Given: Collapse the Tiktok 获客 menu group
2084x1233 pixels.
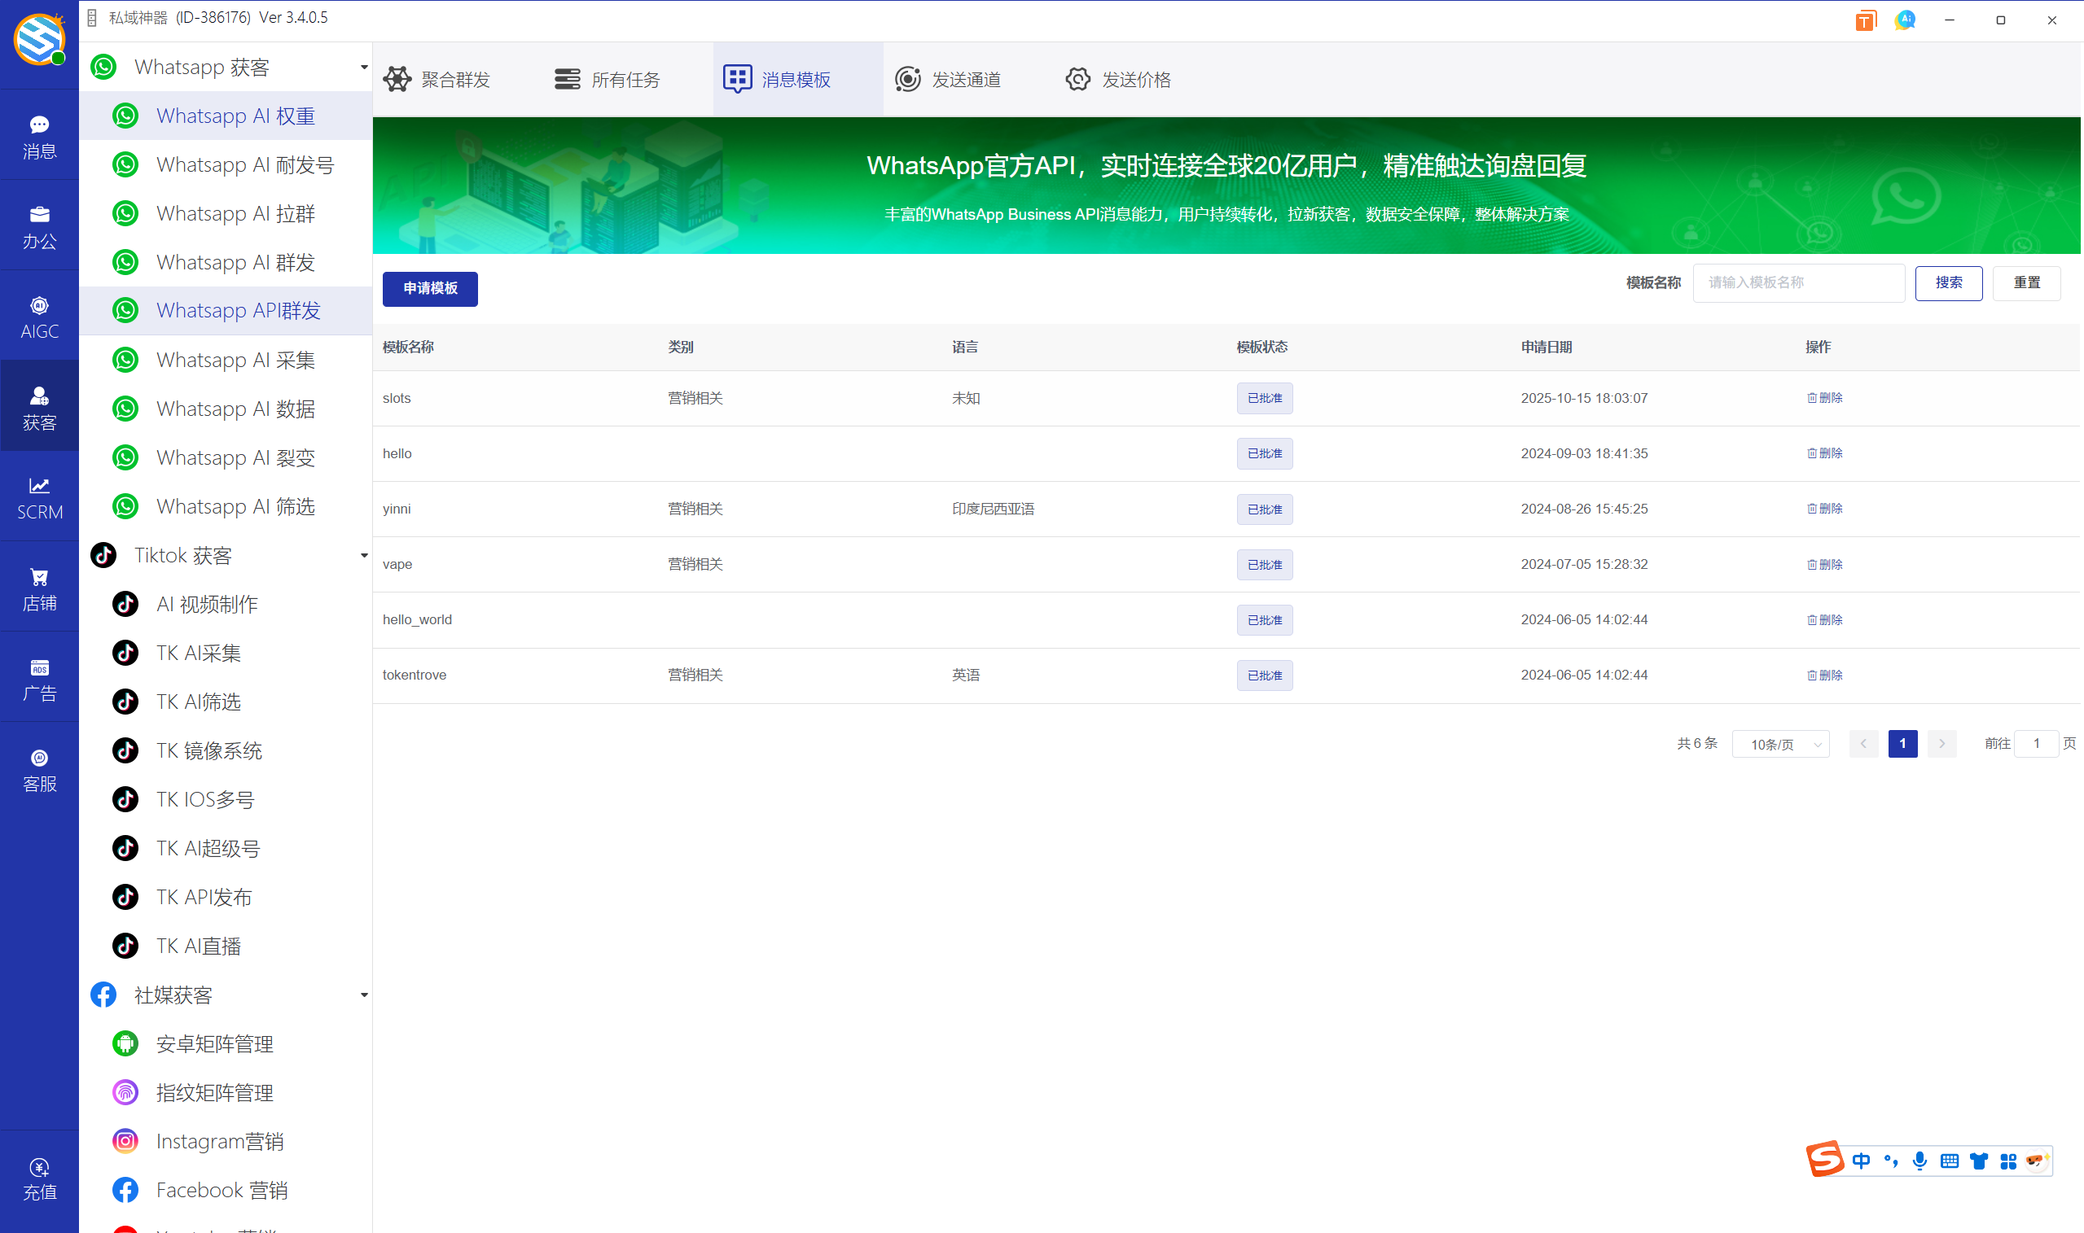Looking at the screenshot, I should coord(363,555).
